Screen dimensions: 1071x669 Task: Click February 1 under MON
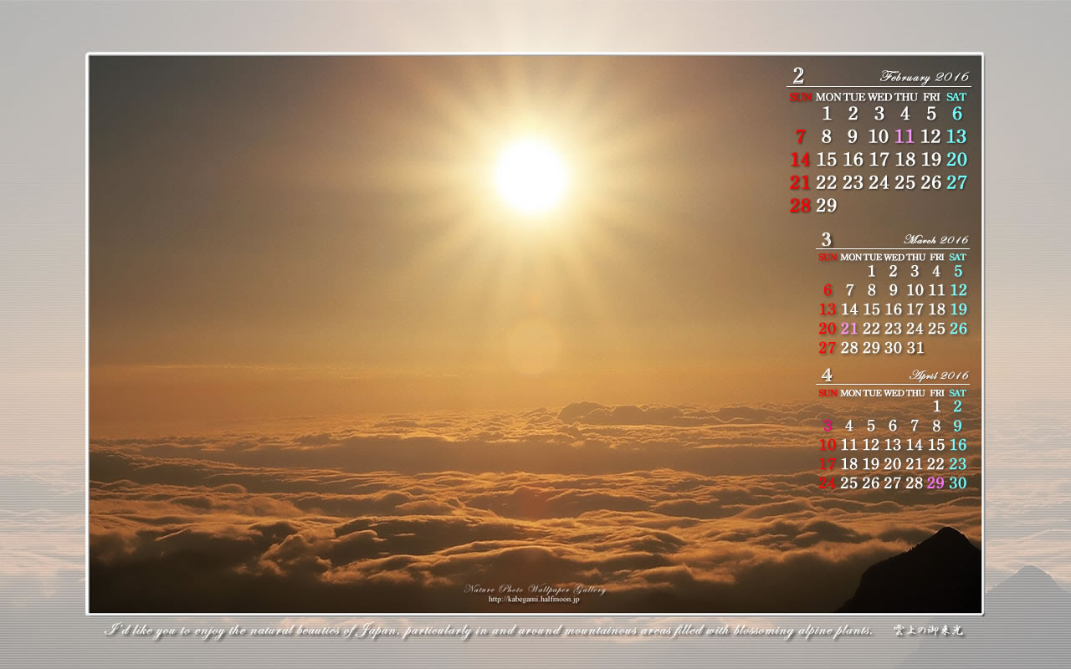click(x=827, y=114)
